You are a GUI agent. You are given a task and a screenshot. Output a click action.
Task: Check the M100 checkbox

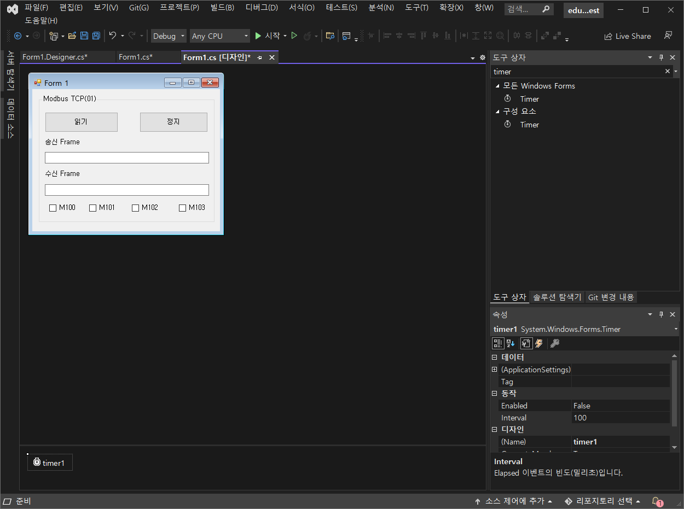coord(53,208)
